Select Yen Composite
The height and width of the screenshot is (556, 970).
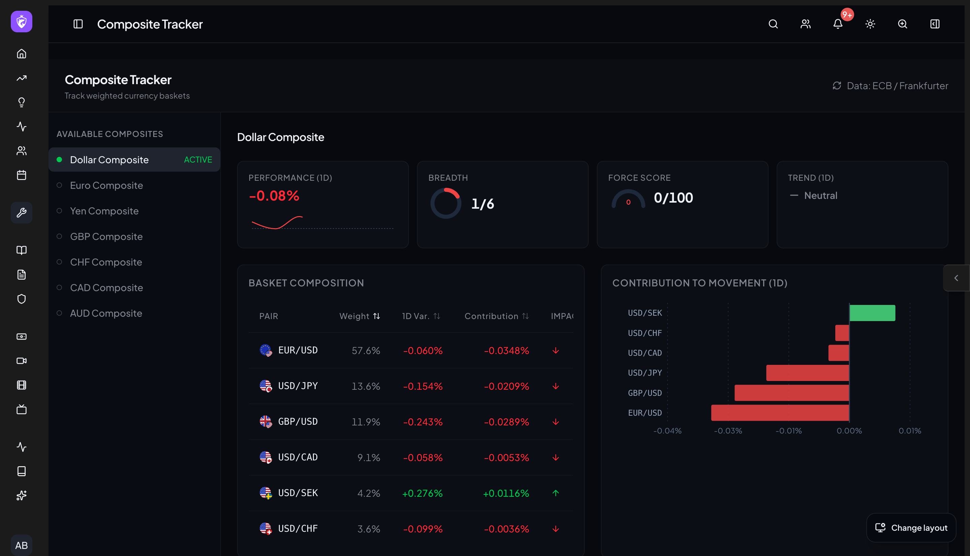pyautogui.click(x=134, y=211)
